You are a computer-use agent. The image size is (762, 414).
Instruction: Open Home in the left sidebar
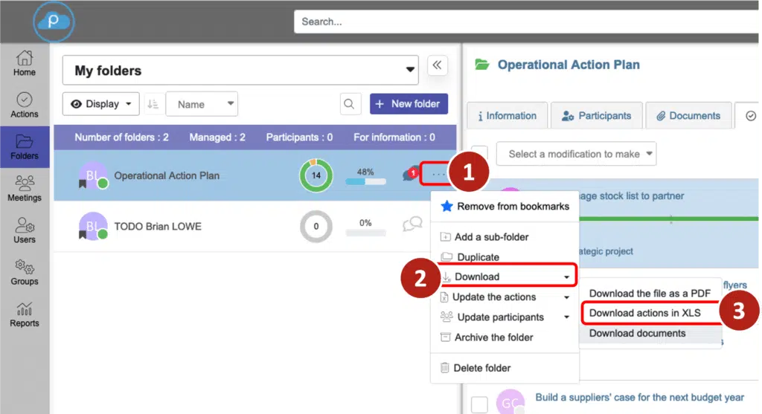click(x=25, y=62)
